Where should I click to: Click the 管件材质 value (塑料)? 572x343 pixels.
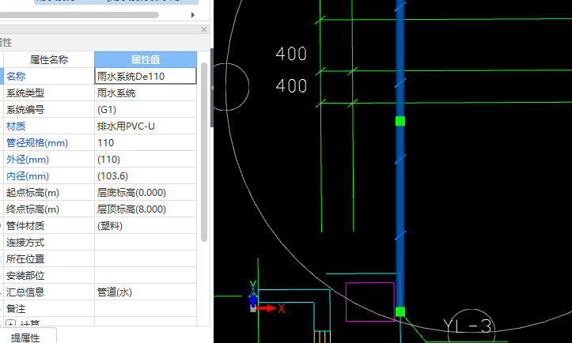pyautogui.click(x=146, y=226)
